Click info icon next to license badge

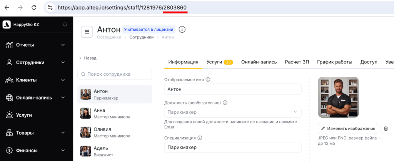tap(182, 30)
